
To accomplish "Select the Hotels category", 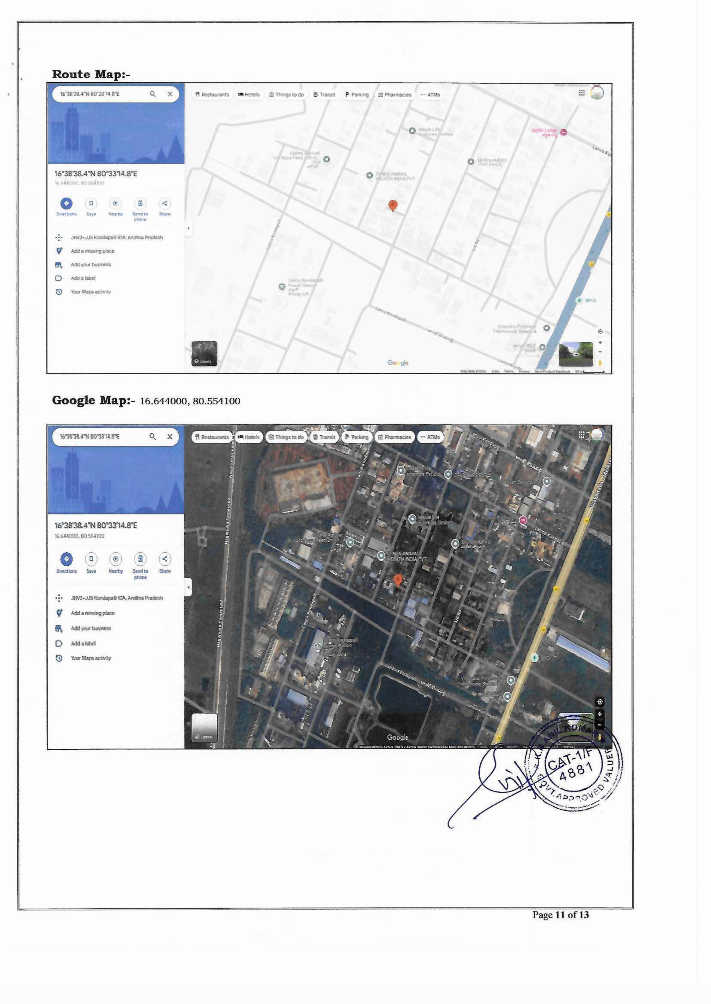I will [x=249, y=94].
